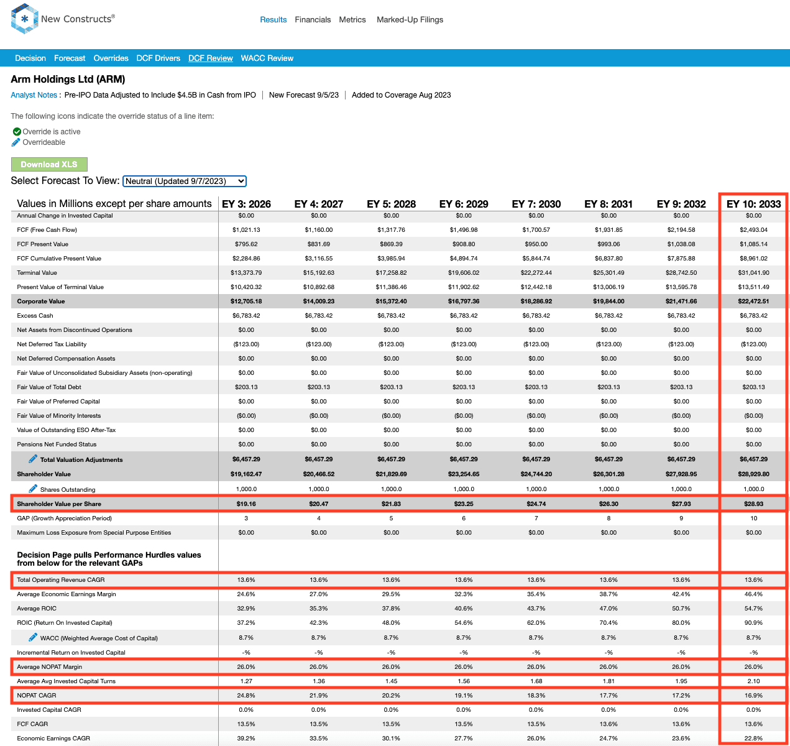Open the Analyst Notes link
Screen dimensions: 790x746
(x=34, y=95)
